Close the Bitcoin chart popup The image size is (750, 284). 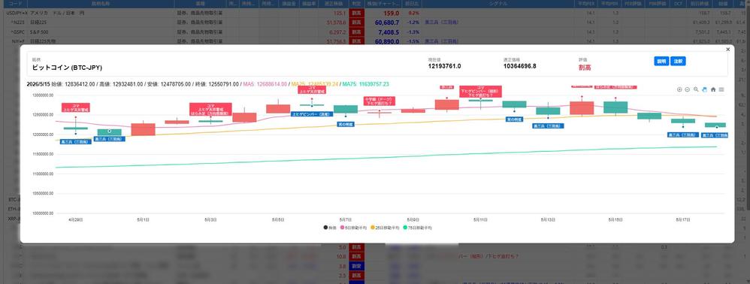728,50
